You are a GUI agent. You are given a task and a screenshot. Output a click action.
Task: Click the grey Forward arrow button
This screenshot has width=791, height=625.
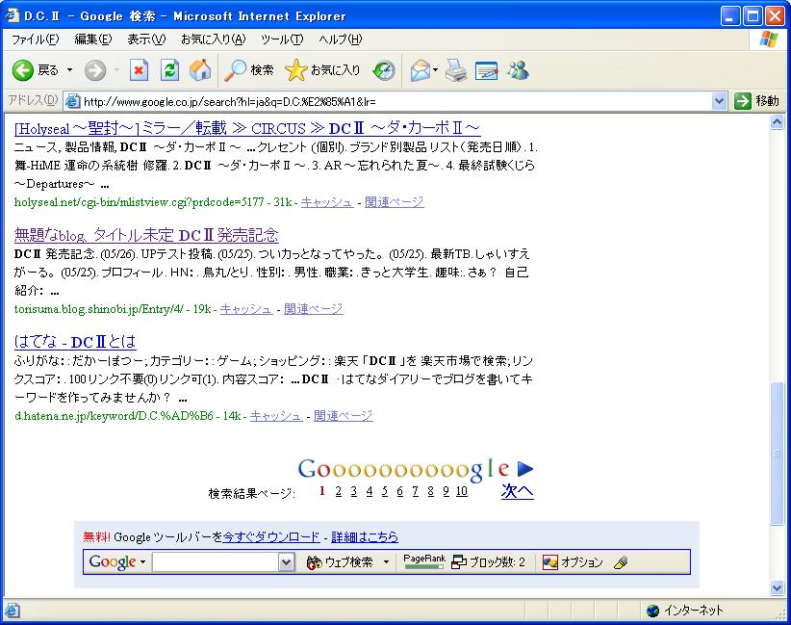pos(95,70)
